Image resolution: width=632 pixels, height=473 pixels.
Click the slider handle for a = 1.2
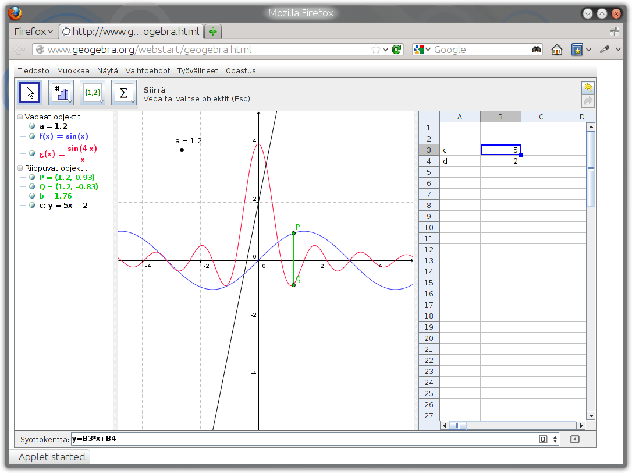coord(182,150)
